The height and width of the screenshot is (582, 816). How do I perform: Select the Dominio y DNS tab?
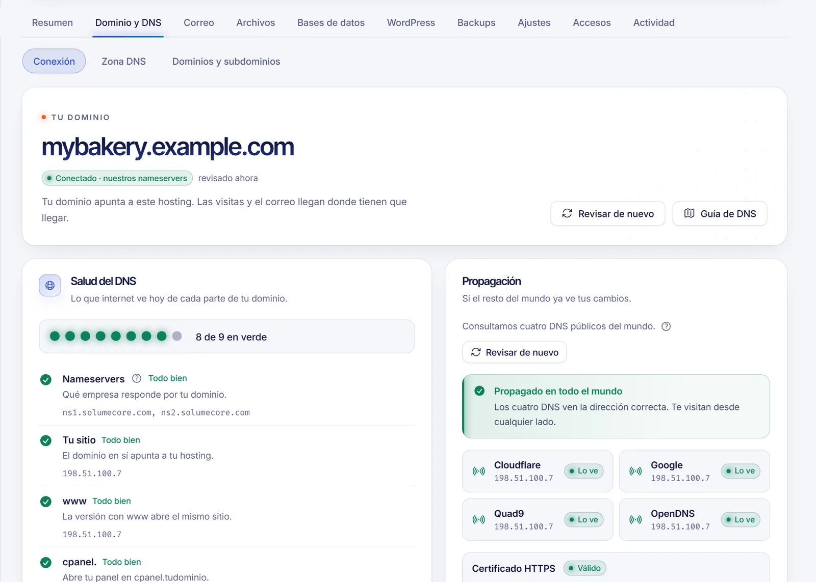tap(128, 22)
